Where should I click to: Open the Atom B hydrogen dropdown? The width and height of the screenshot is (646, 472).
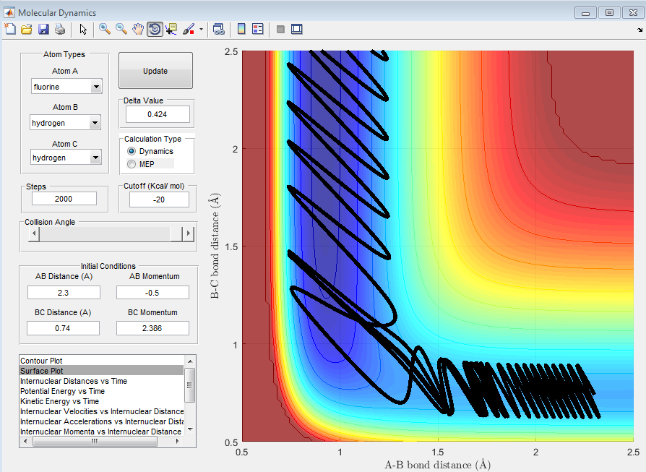coord(95,123)
